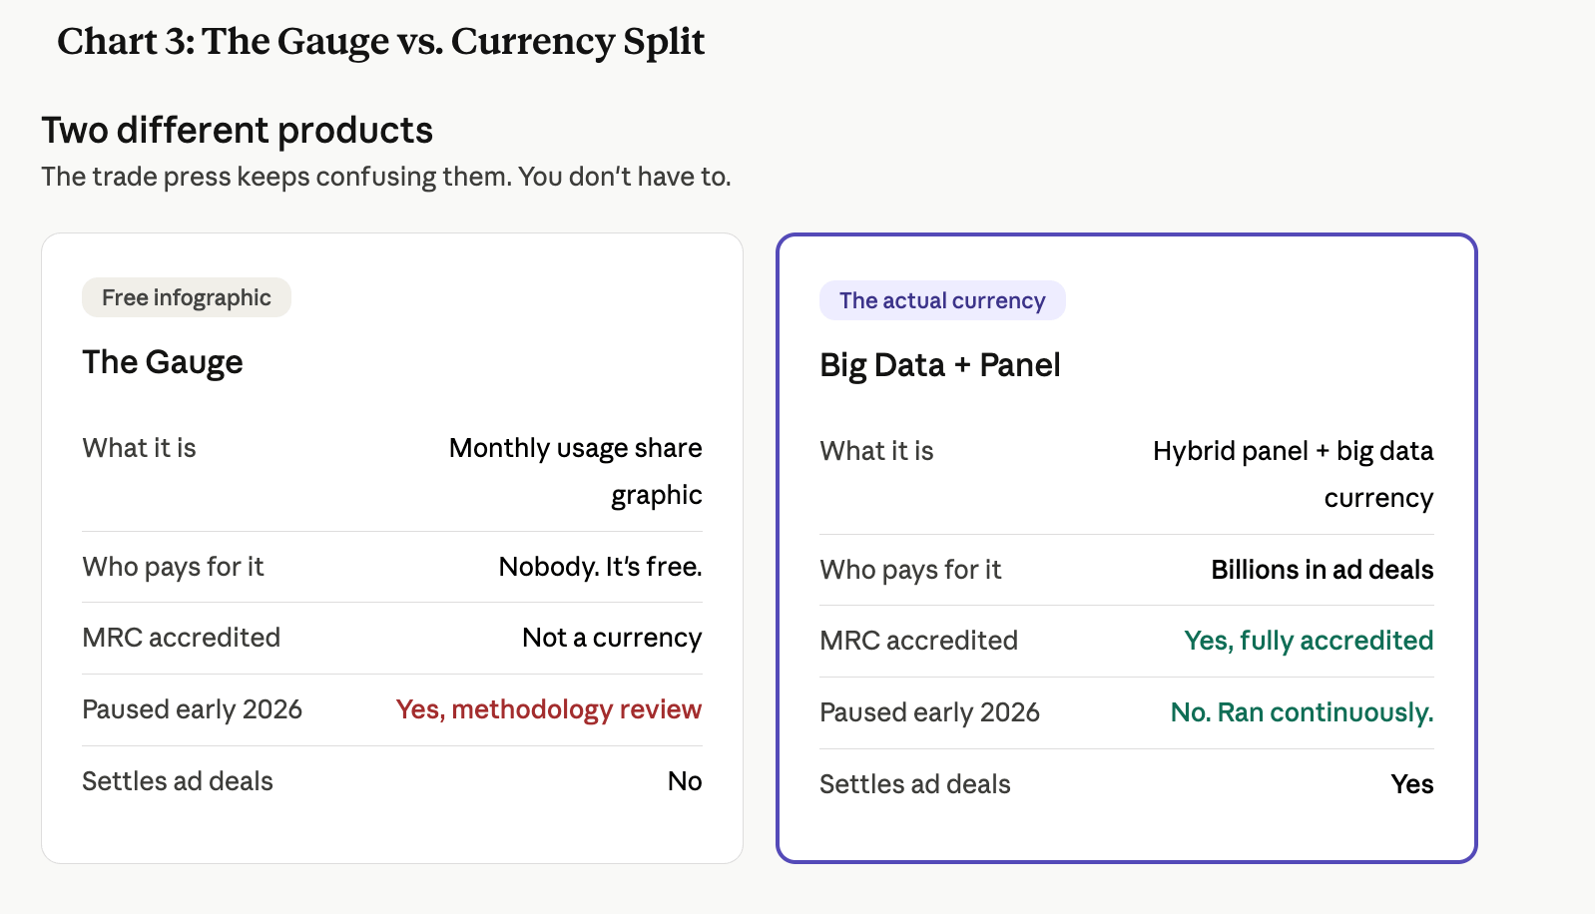This screenshot has width=1595, height=914.
Task: Click the green "Yes, fully accredited" text
Action: (1308, 641)
